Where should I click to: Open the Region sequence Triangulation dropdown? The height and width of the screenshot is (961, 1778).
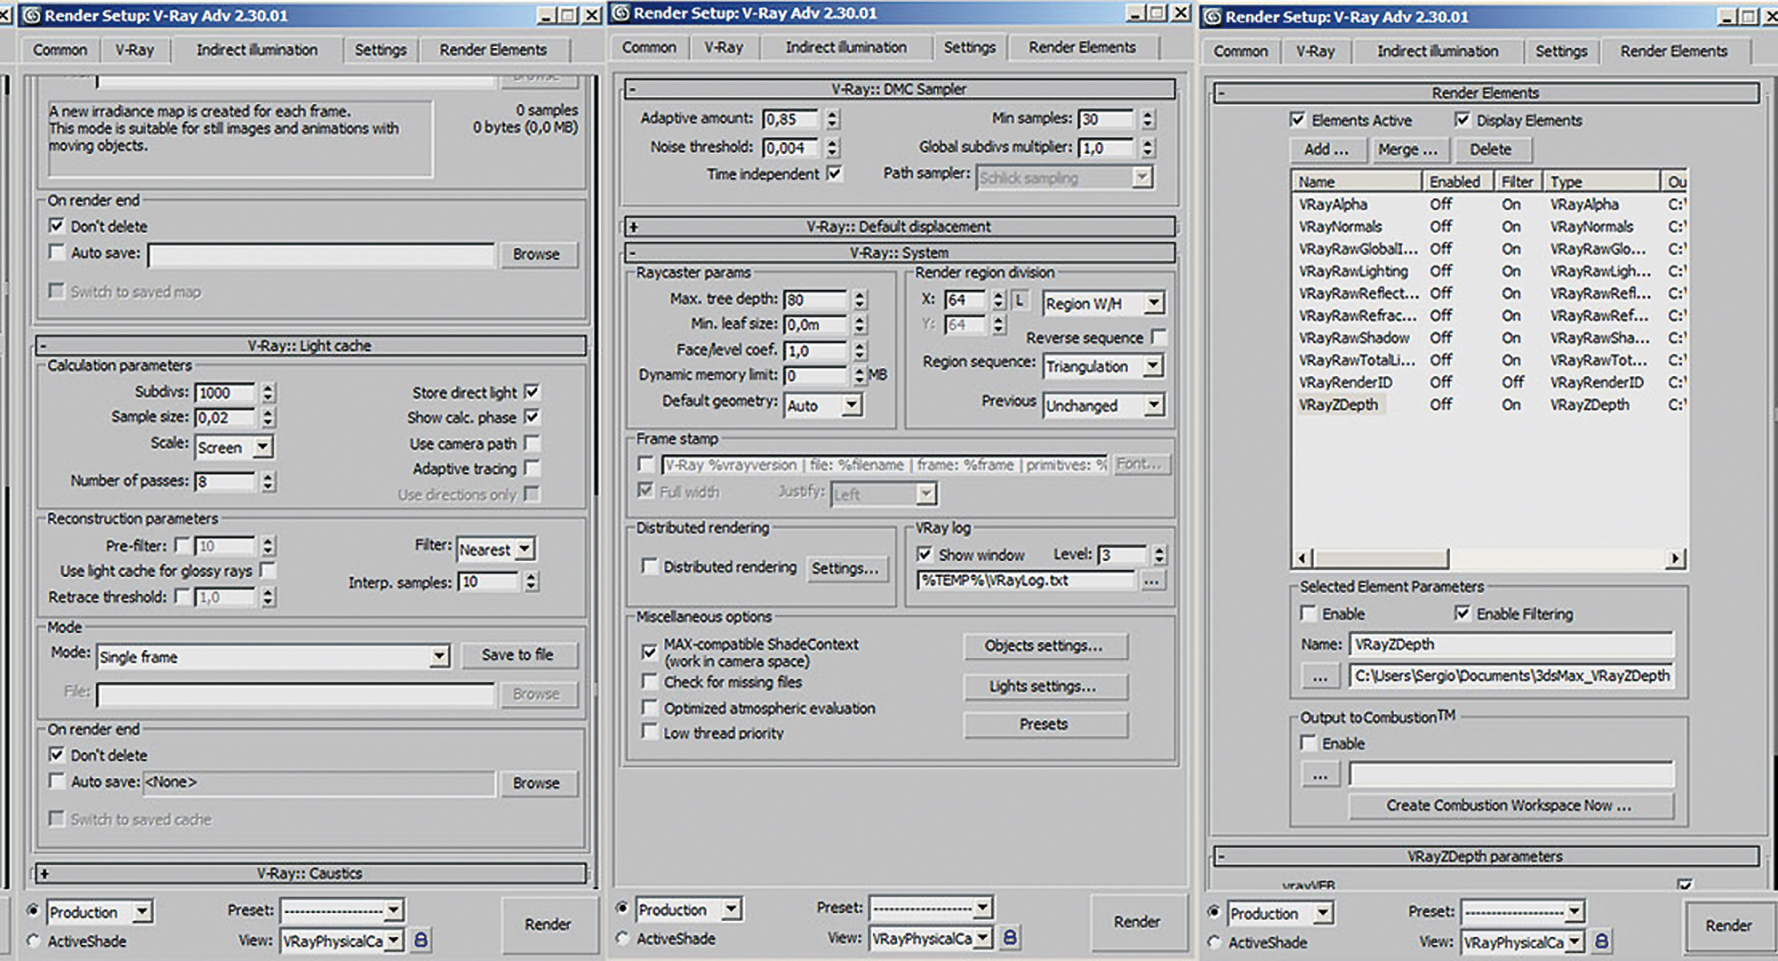coord(1153,366)
